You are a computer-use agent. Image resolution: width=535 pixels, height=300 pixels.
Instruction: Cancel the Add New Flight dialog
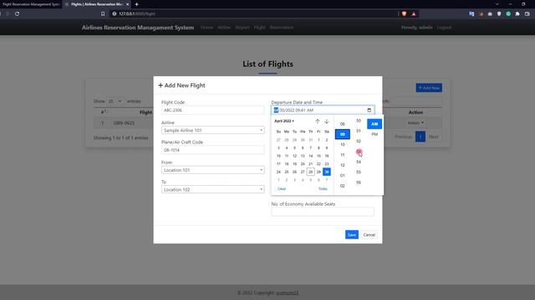click(369, 235)
